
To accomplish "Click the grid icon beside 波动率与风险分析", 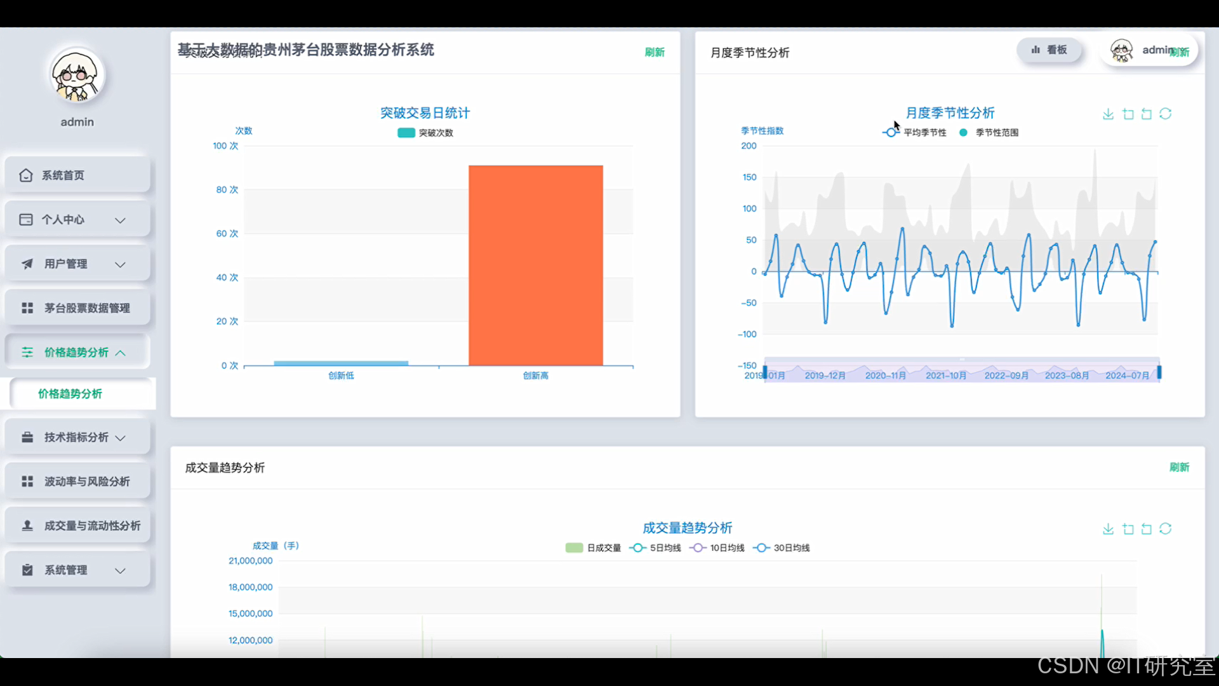I will [27, 481].
